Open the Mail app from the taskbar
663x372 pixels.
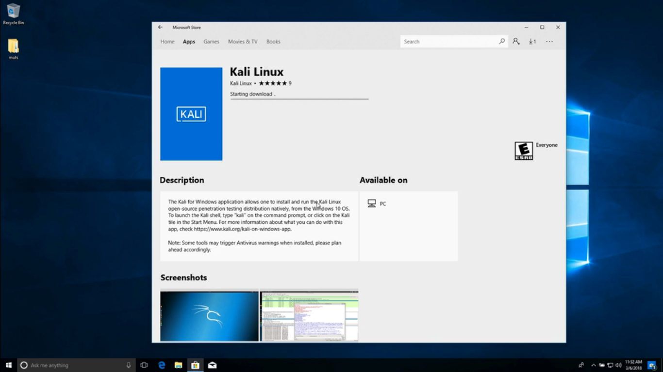point(212,365)
